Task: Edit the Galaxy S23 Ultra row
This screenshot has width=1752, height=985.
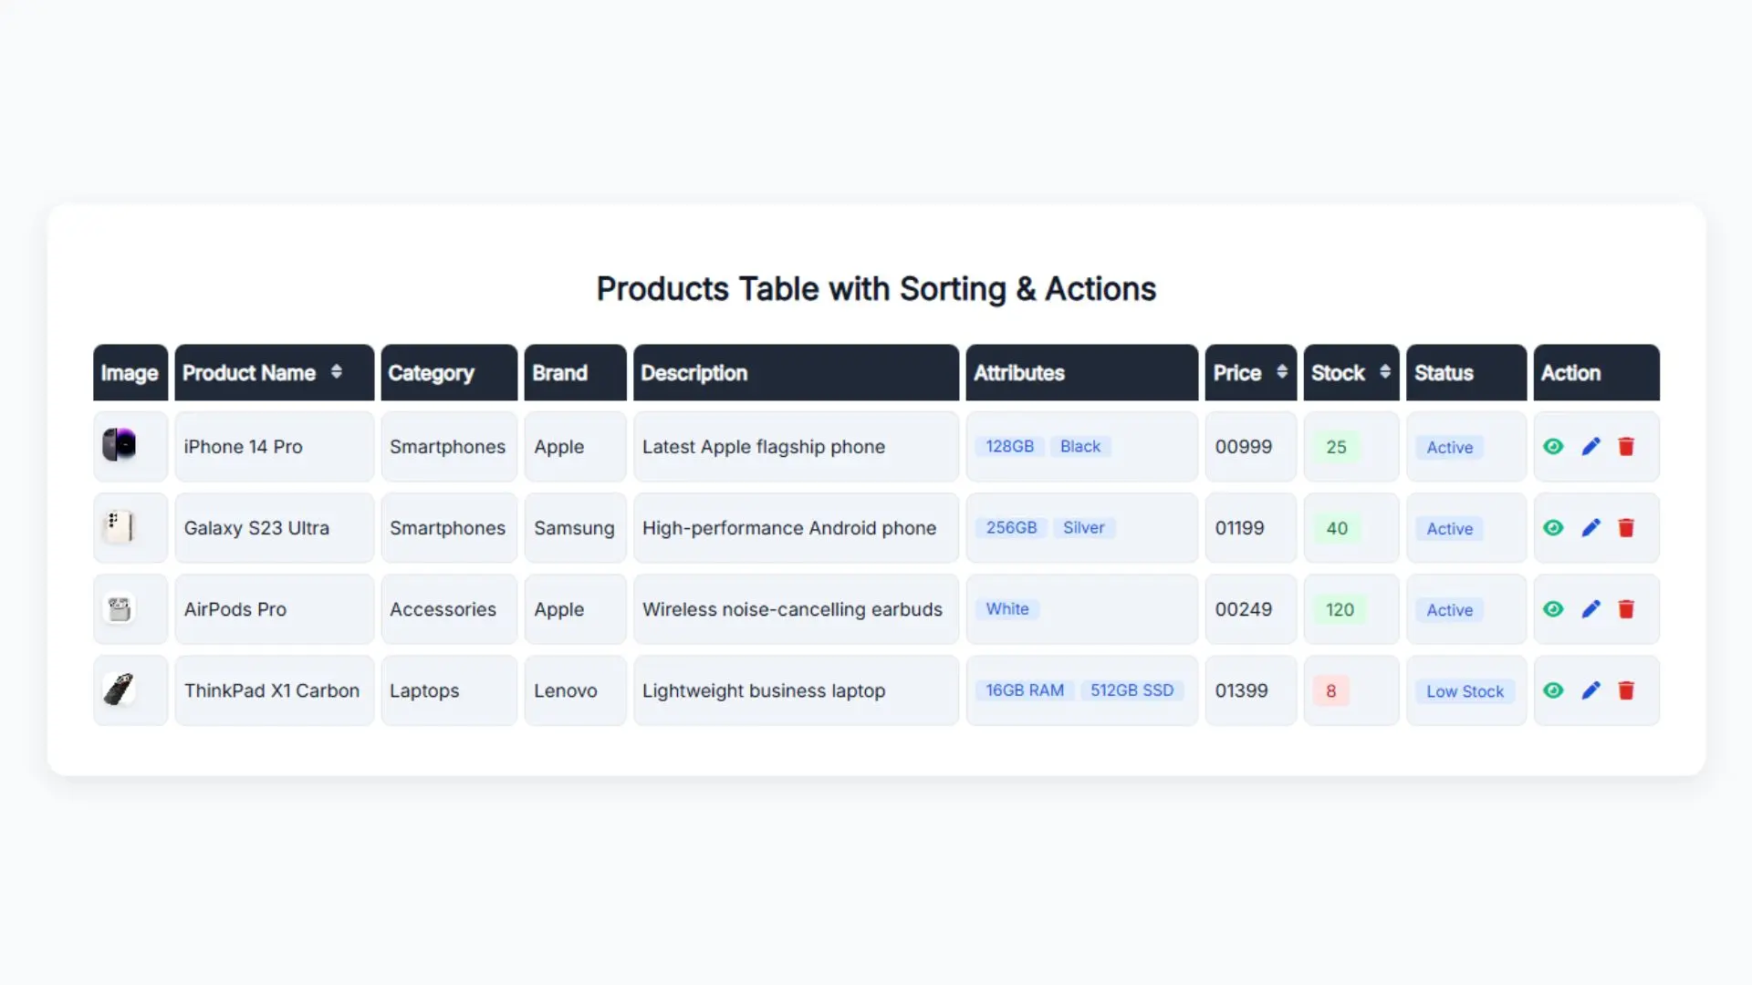Action: [1590, 528]
